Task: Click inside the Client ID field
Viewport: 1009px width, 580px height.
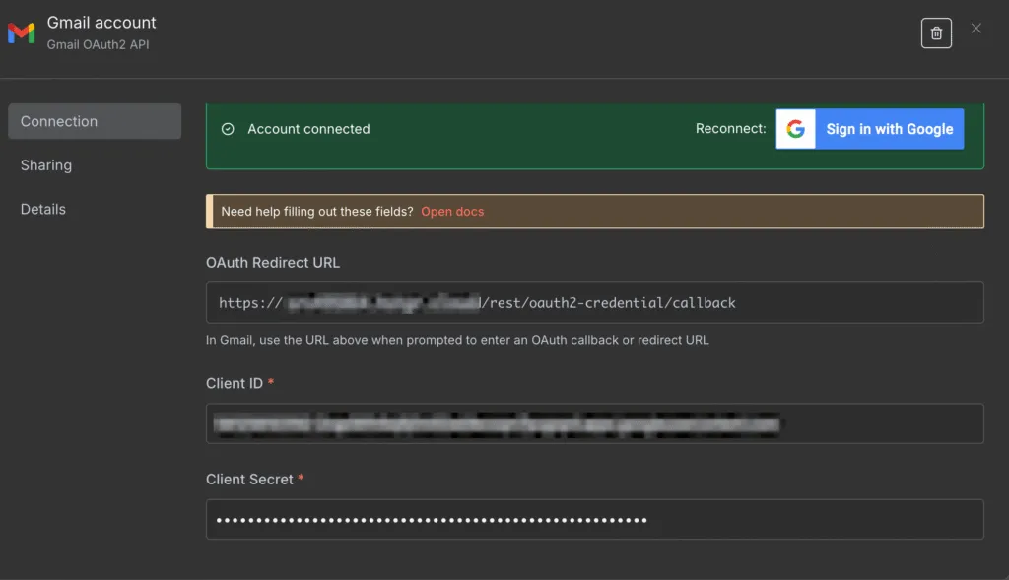Action: [x=594, y=423]
